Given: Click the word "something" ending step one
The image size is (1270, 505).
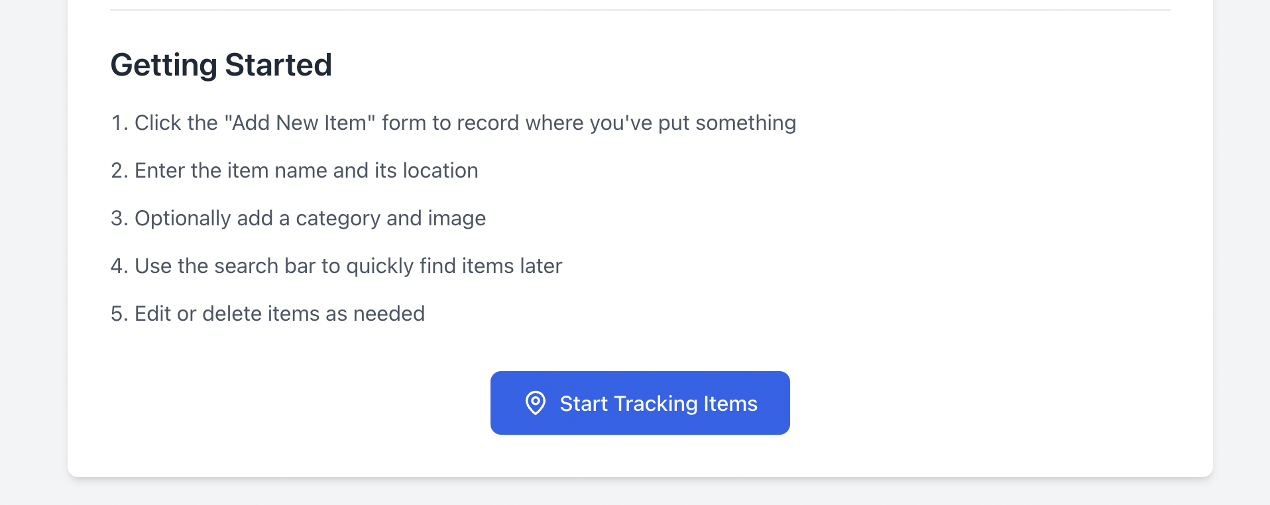Looking at the screenshot, I should coord(745,123).
